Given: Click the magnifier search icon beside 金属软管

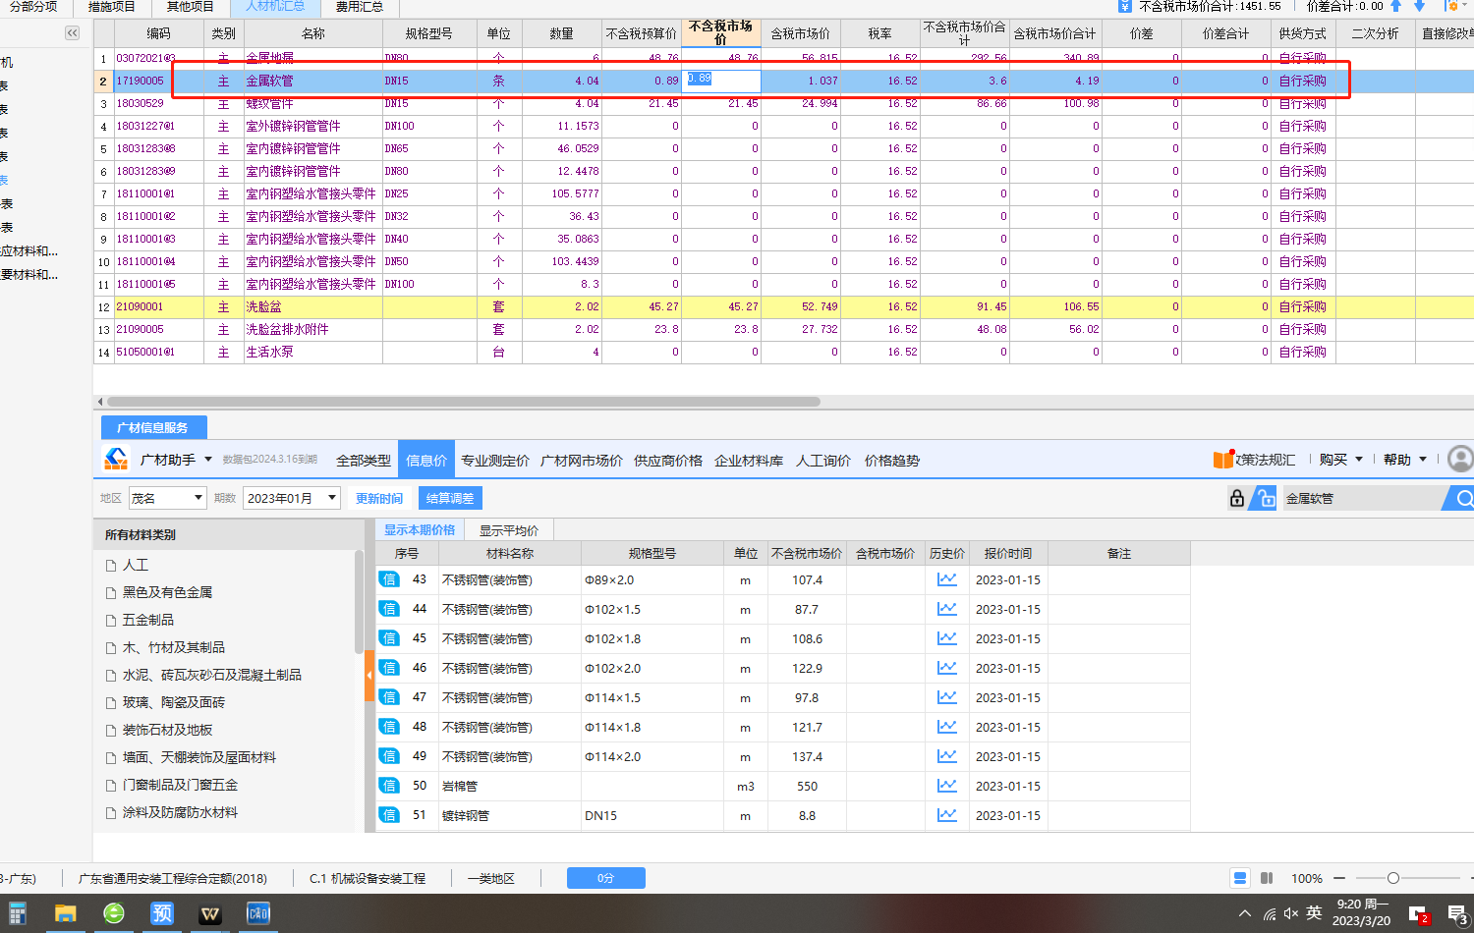Looking at the screenshot, I should point(1464,499).
